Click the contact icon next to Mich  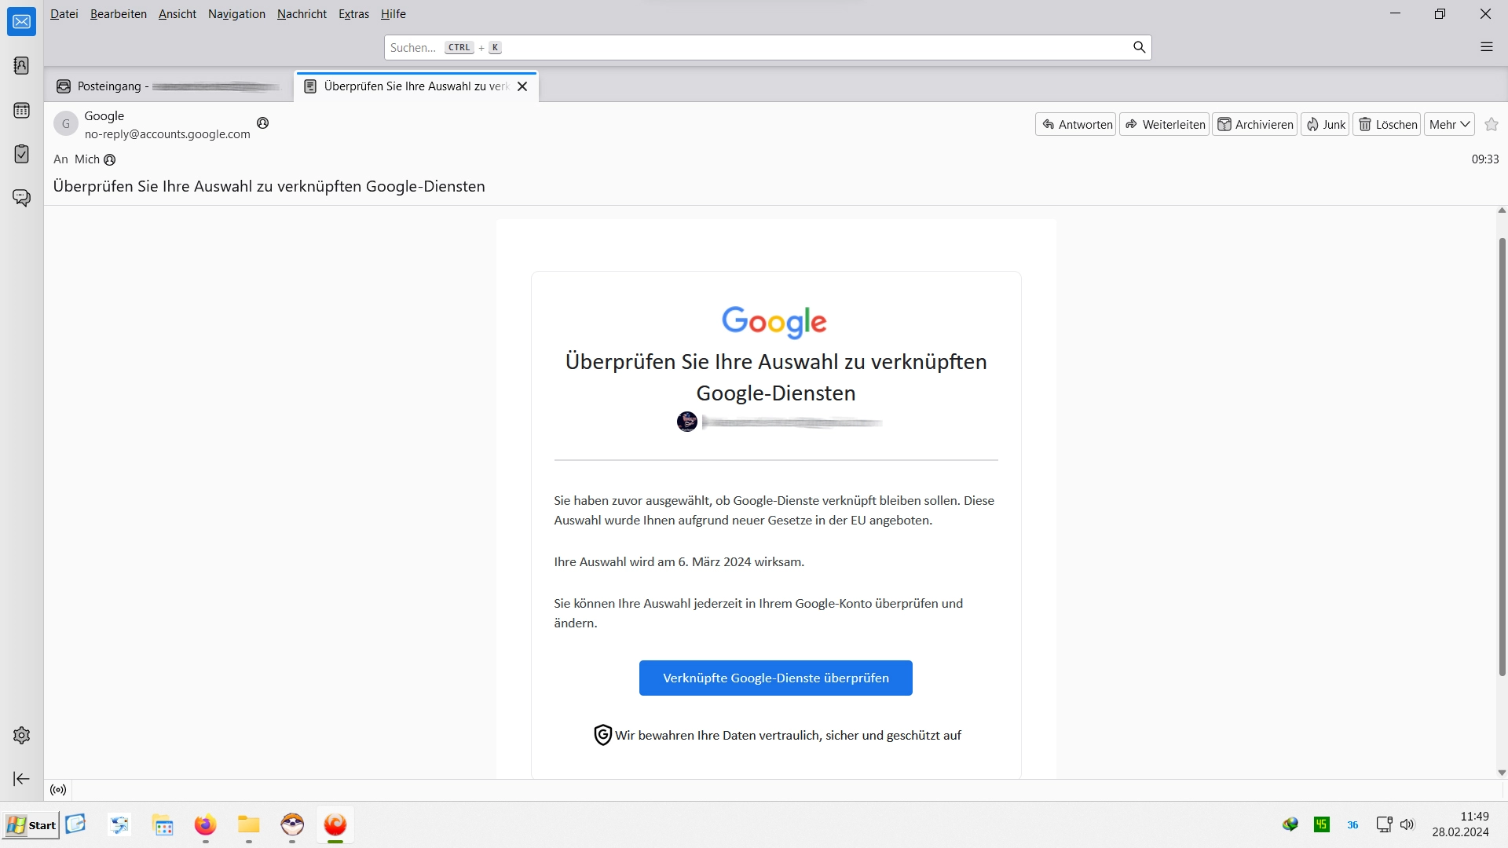pyautogui.click(x=110, y=160)
